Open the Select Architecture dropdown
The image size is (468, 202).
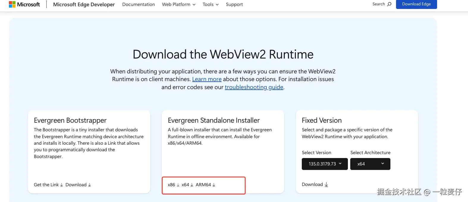(370, 164)
